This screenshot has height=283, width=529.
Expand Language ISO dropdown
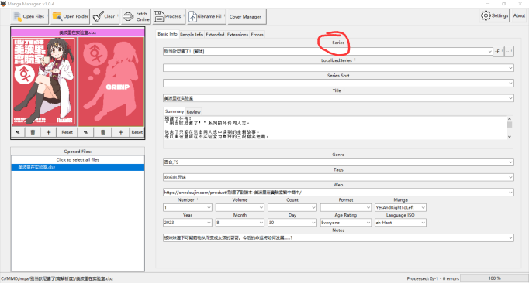click(423, 223)
